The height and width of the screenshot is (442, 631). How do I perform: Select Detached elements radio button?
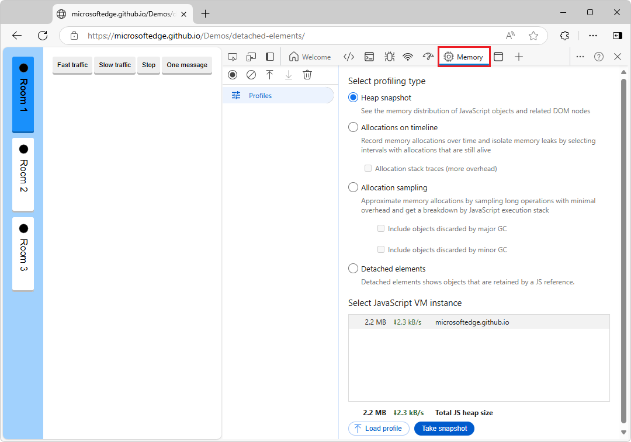[x=353, y=269]
